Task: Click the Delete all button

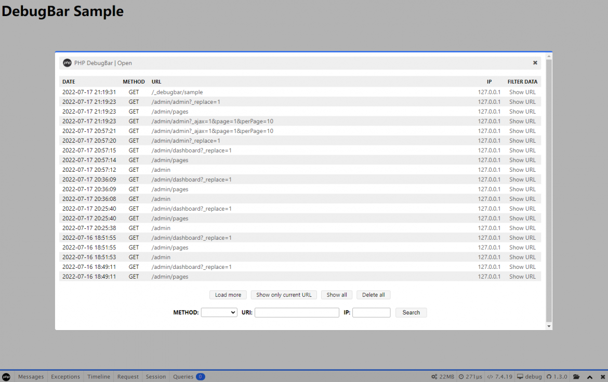Action: [x=374, y=295]
